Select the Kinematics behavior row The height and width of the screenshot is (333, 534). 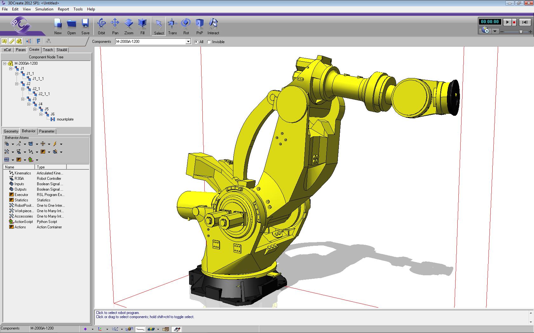pos(36,173)
